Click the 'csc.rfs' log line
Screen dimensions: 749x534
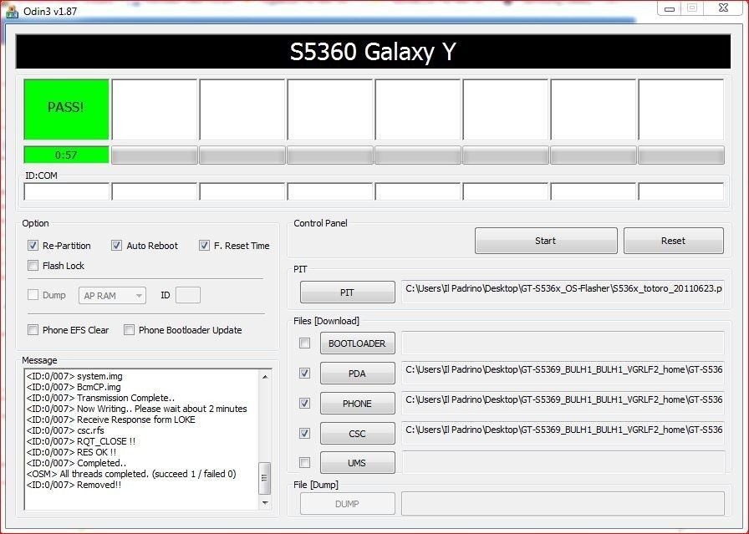click(65, 430)
